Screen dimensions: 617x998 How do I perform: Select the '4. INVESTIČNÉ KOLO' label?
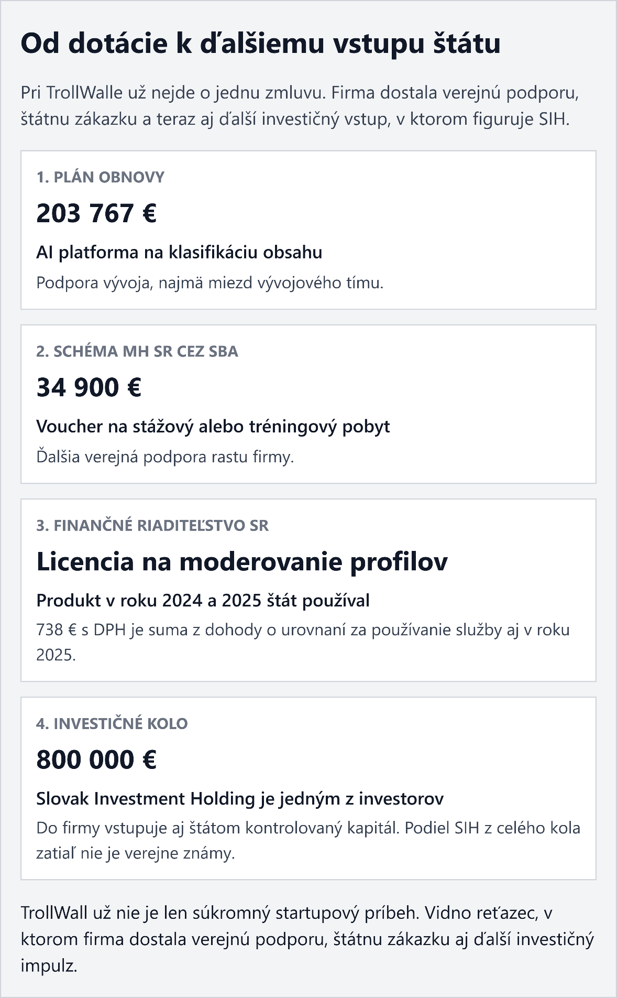[112, 723]
